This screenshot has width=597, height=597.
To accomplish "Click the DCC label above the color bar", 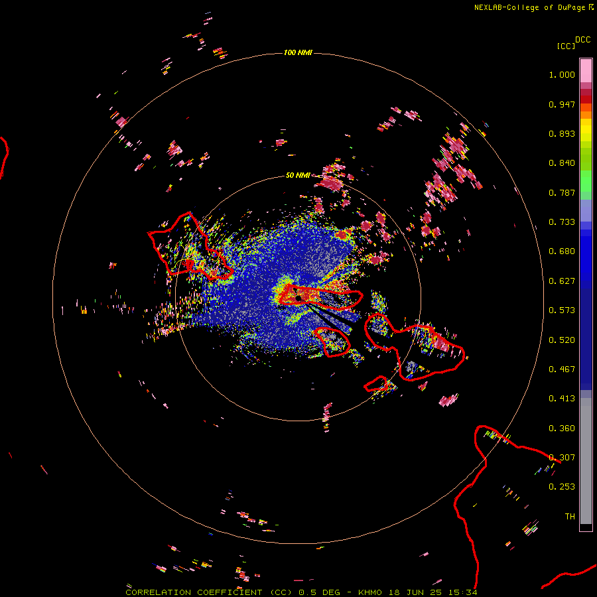I will click(x=582, y=40).
